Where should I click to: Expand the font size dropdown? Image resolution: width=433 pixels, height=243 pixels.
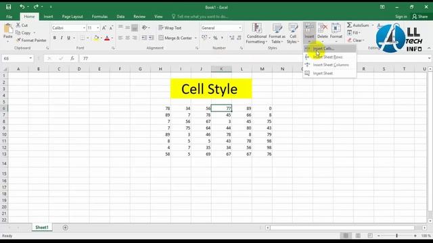pyautogui.click(x=97, y=28)
